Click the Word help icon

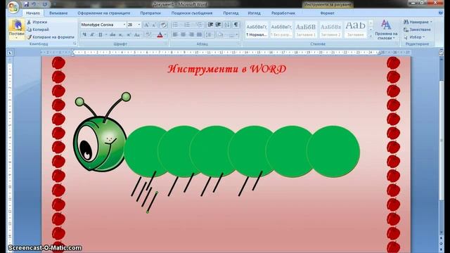coord(441,13)
